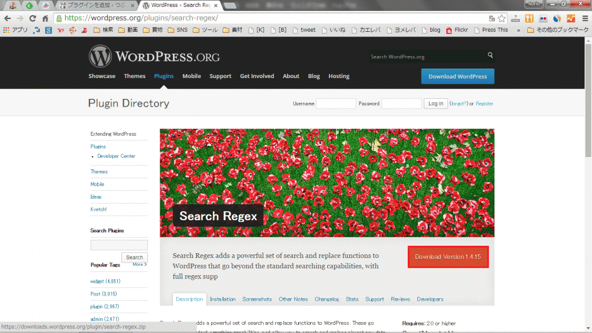
Task: Click Download Version 1.4.15 button
Action: pos(448,257)
